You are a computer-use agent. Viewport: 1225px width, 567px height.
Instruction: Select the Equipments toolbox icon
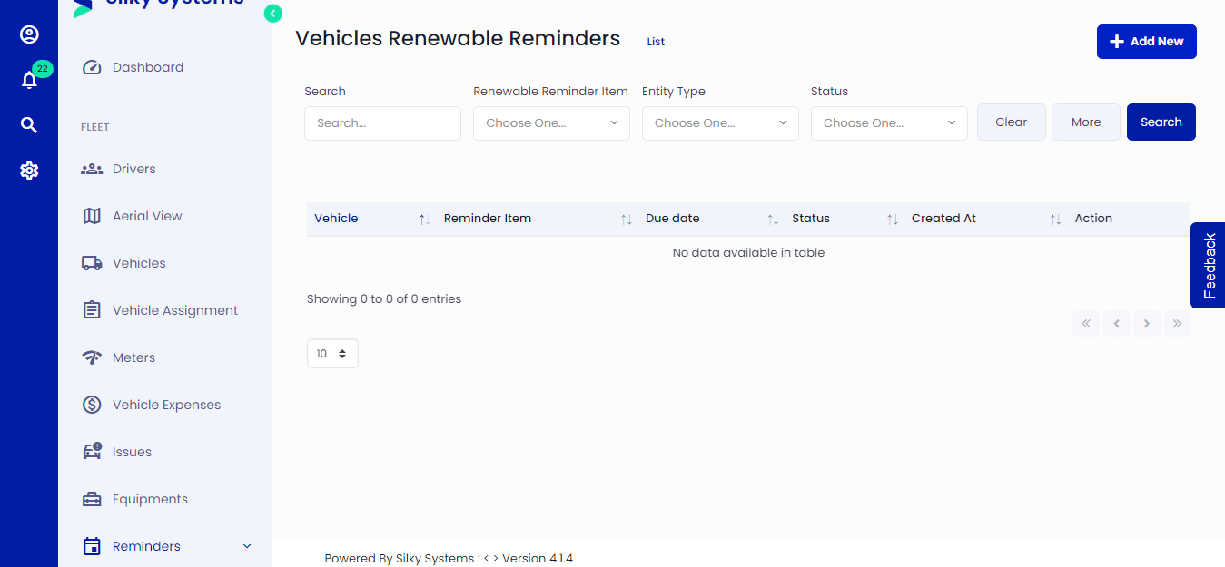click(x=92, y=498)
